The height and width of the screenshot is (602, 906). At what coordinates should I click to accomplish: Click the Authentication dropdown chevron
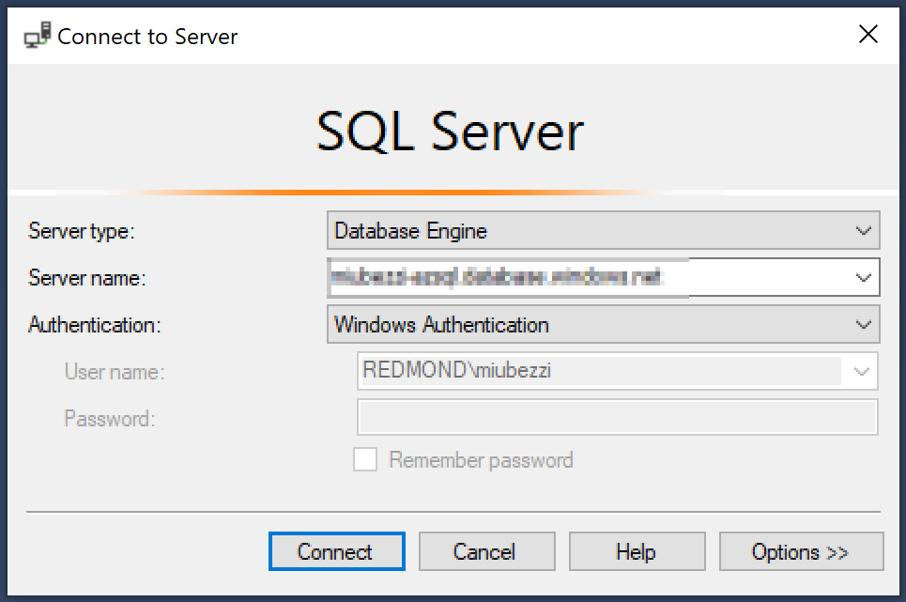(863, 325)
